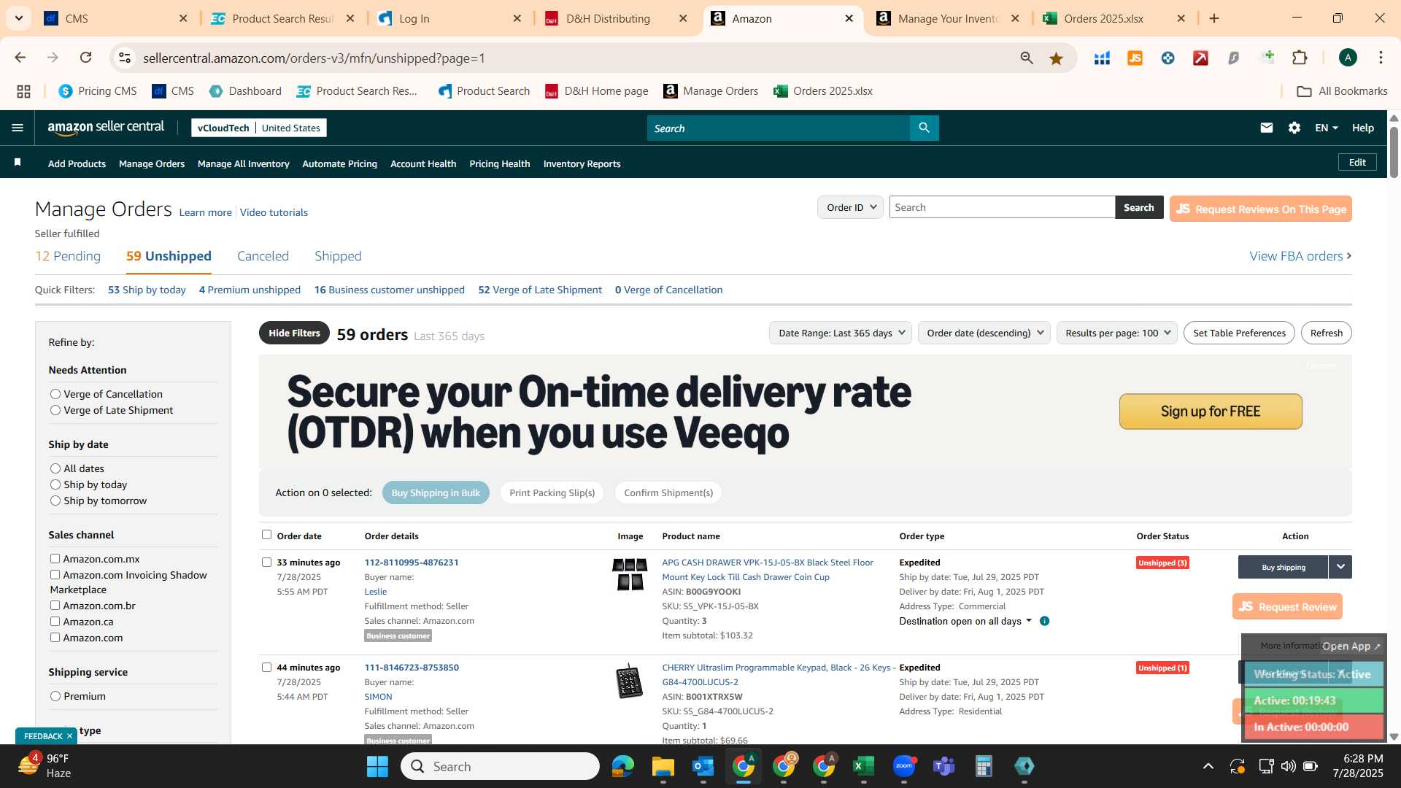Click the info icon beside Destination open

click(x=1044, y=621)
